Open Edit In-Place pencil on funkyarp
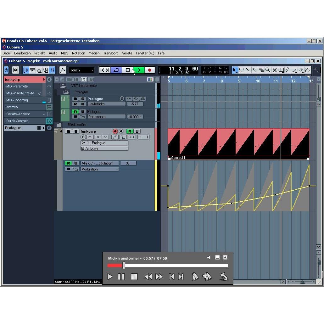Viewport: 324px width, 324px height. [x=115, y=137]
